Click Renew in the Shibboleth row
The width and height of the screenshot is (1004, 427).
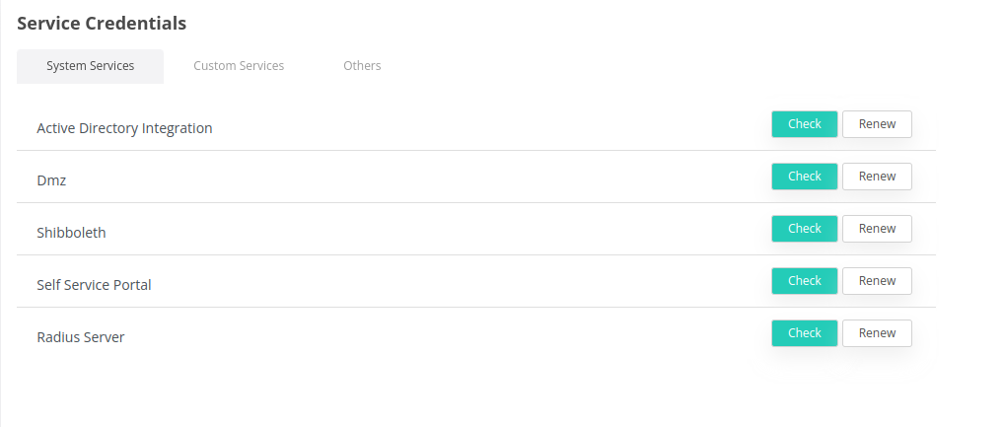click(x=877, y=229)
